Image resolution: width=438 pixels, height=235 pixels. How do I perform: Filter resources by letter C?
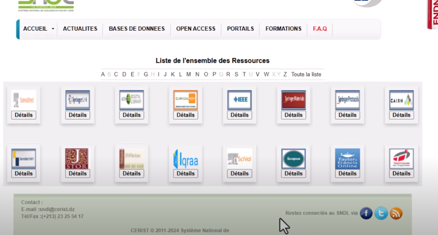pyautogui.click(x=116, y=75)
